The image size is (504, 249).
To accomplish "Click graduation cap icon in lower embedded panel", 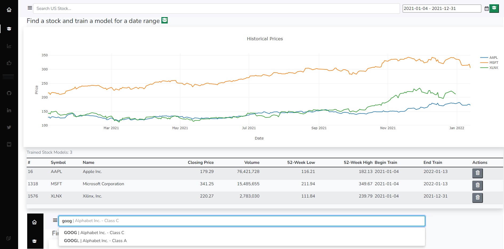I will pos(34,241).
